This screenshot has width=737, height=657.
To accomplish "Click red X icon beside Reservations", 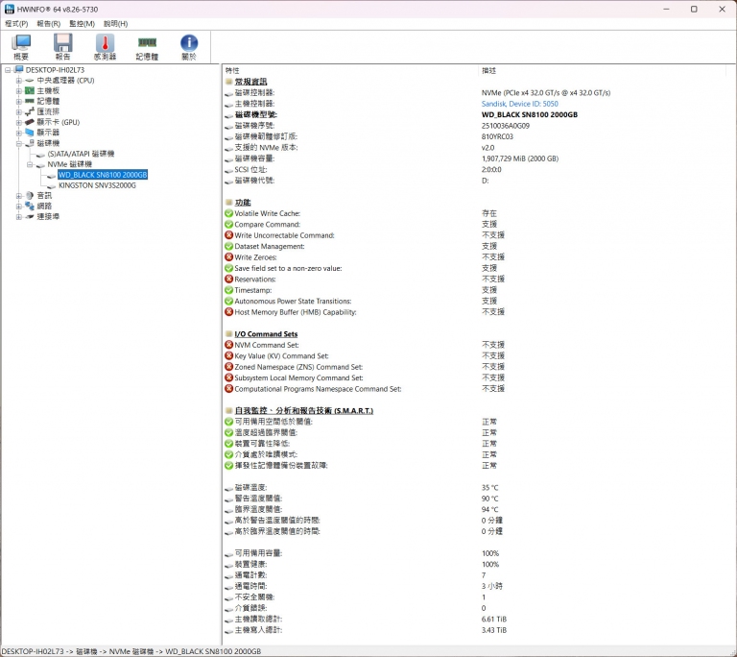I will tap(229, 279).
